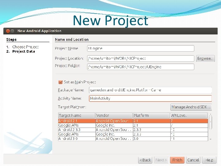
Task: Select Google APIs row with platform 2.1
Action: (133, 125)
